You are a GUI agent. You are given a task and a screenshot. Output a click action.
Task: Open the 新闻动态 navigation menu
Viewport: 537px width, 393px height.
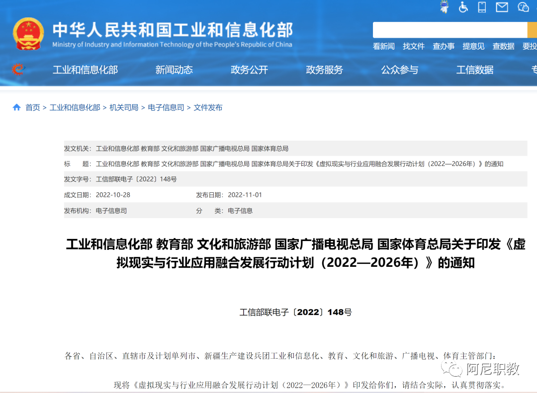tap(174, 70)
